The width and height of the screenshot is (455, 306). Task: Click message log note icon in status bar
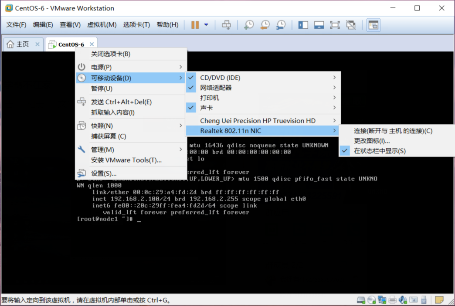pos(439,299)
